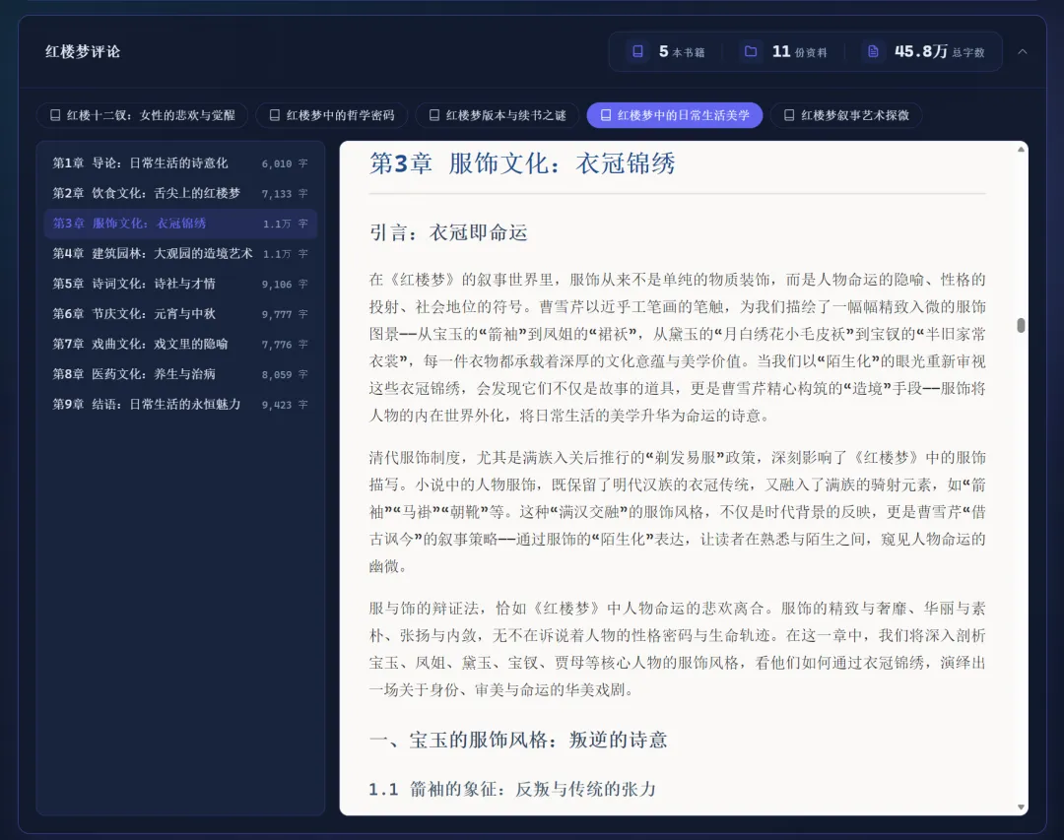Collapse the 红楼梦评论 panel with the chevron

click(x=1023, y=51)
